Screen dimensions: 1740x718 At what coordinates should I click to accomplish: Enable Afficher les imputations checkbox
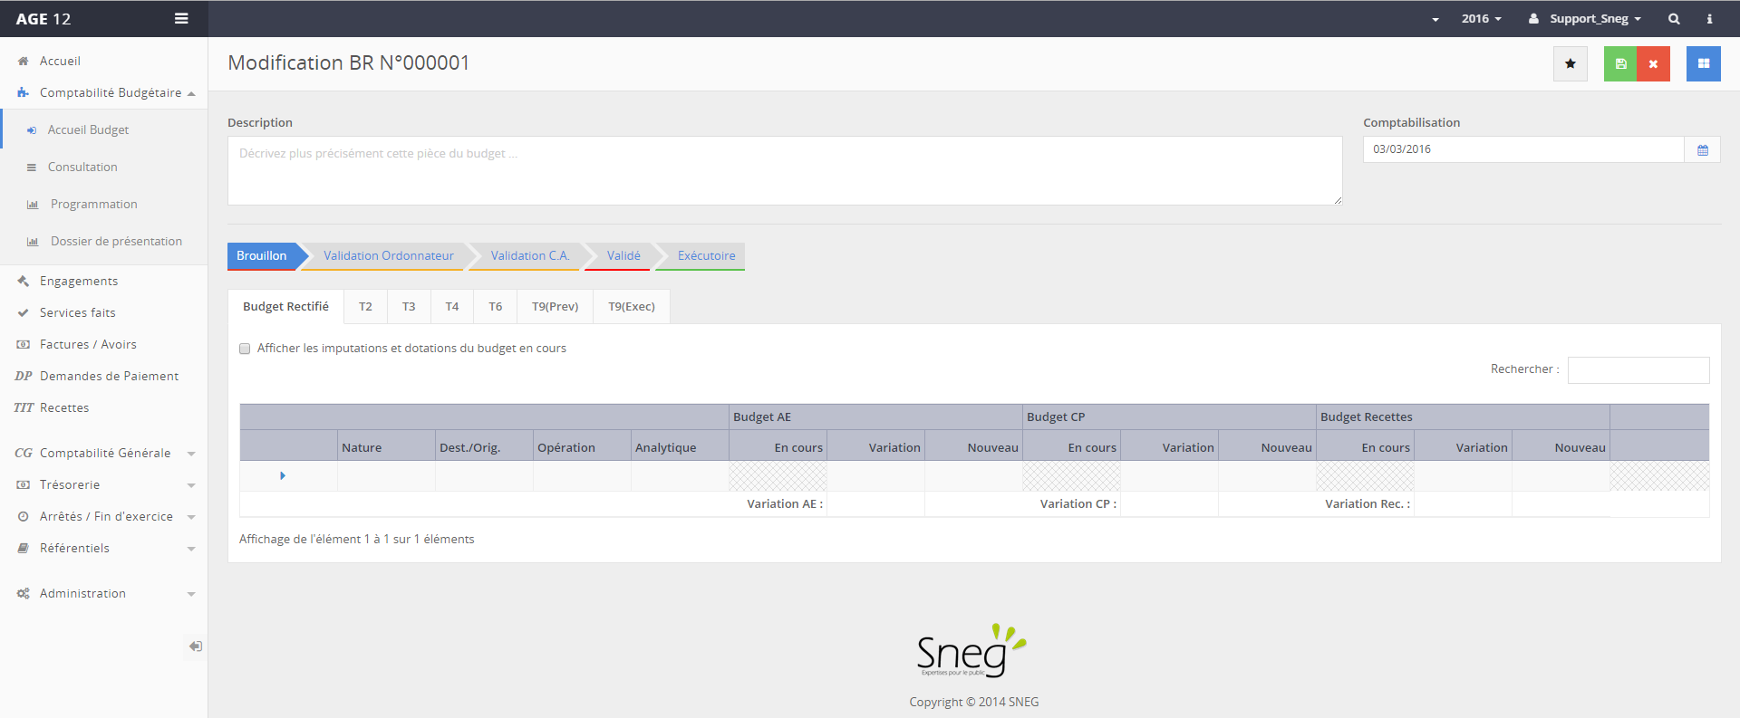pos(245,349)
